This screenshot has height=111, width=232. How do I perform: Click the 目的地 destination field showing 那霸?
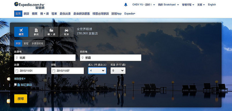[110, 58]
